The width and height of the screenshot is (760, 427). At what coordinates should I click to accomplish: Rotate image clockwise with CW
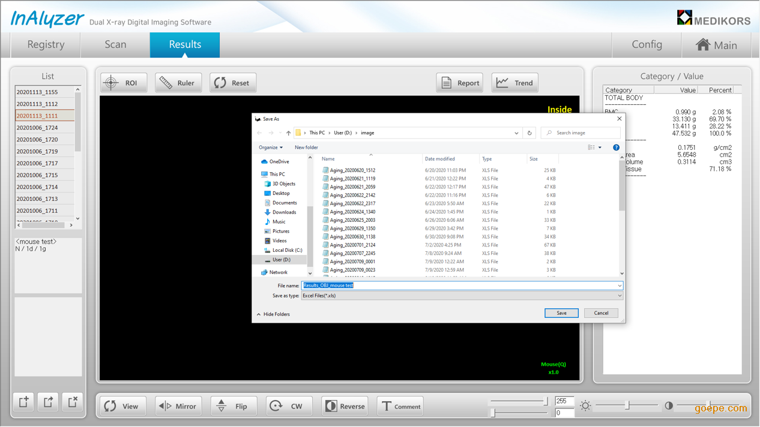[x=288, y=406]
